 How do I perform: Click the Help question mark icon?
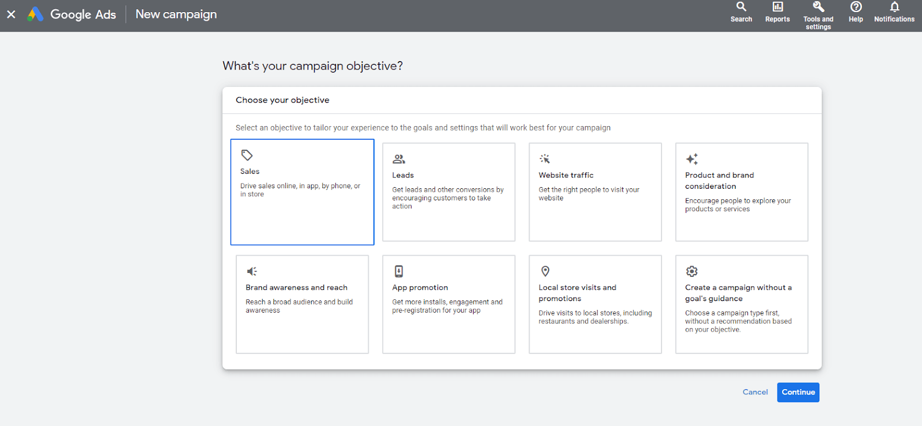pos(856,7)
